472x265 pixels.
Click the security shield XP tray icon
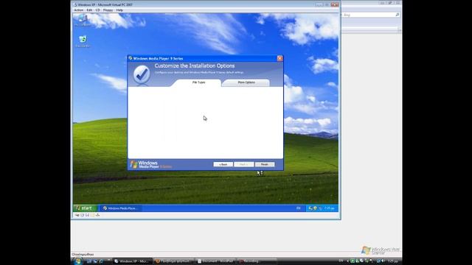(x=315, y=208)
